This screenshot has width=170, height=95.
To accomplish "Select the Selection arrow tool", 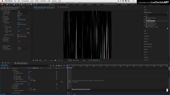I will coord(5,5).
